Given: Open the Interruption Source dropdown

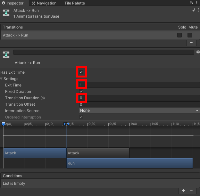Looking at the screenshot, I should [x=139, y=110].
